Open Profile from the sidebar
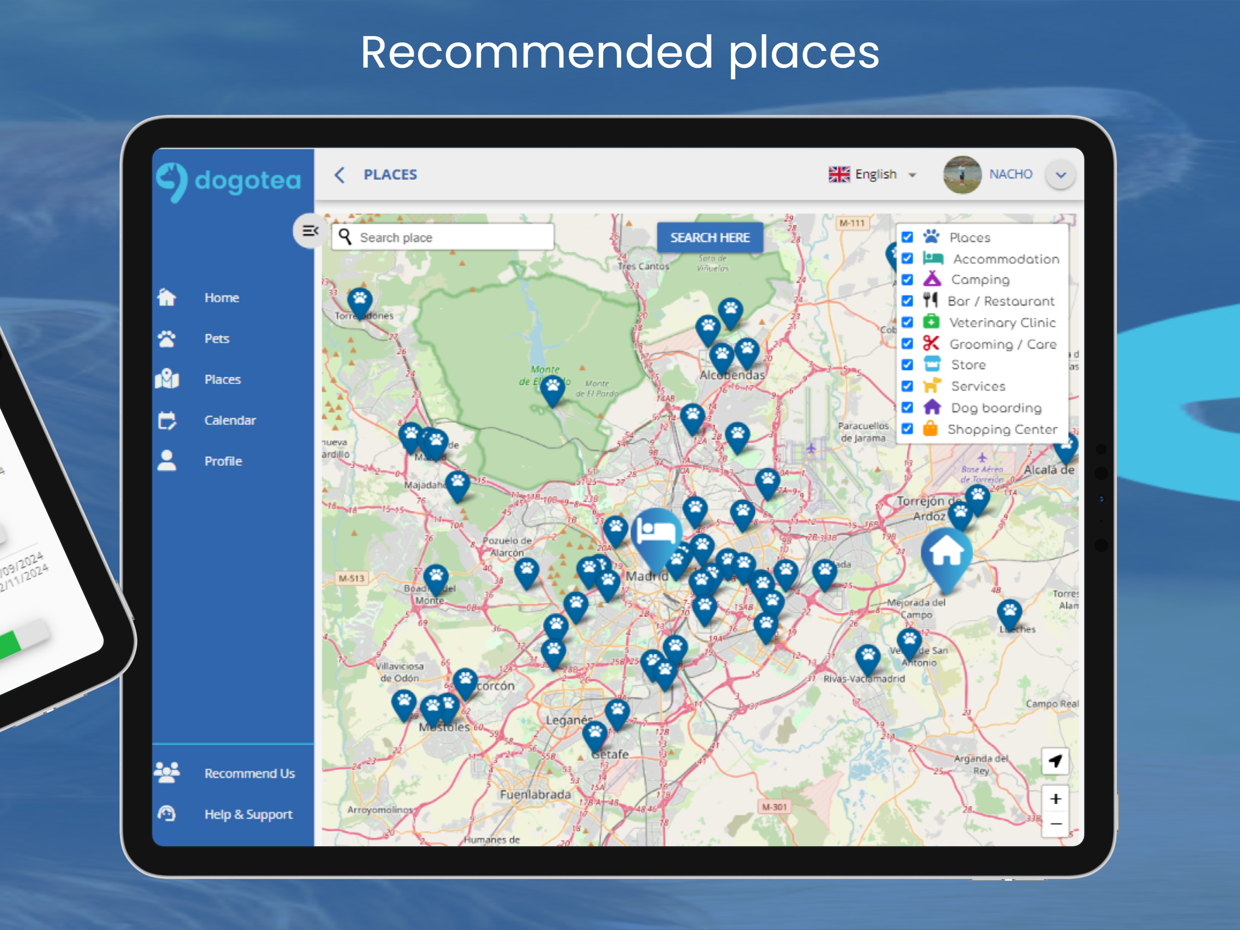 point(223,461)
